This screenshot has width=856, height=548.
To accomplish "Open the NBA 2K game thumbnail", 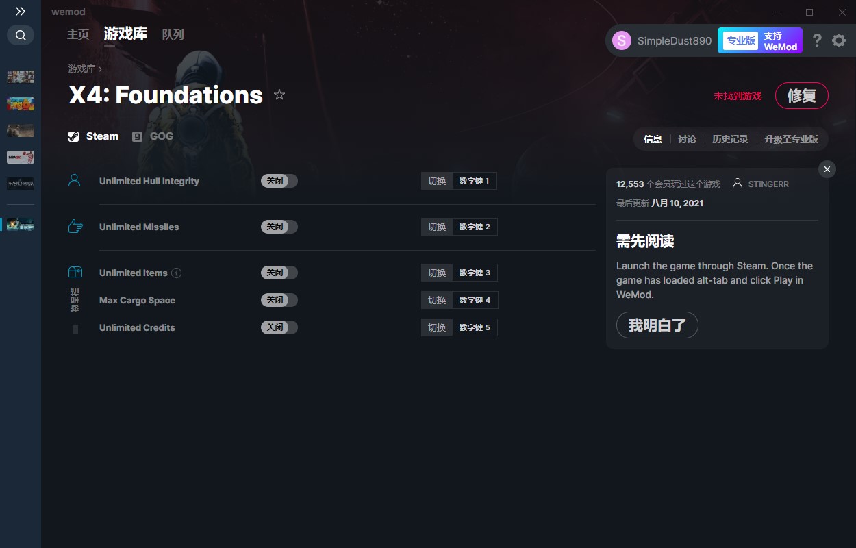I will pyautogui.click(x=21, y=157).
